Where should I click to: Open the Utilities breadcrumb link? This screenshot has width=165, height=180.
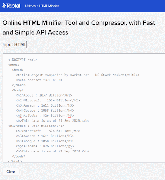30,6
